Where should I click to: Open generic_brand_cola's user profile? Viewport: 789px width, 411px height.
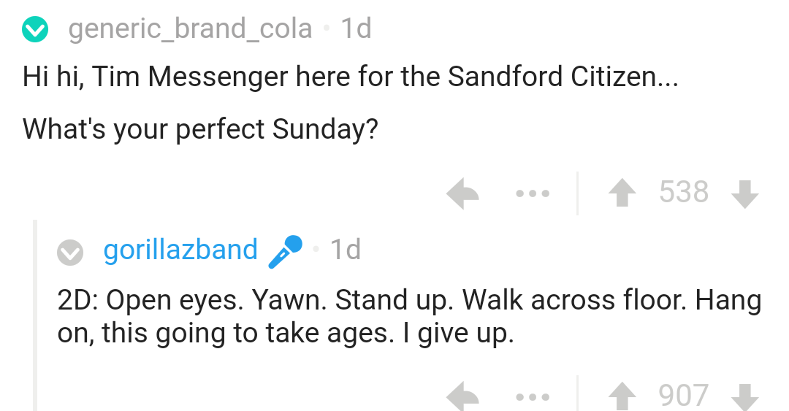(x=190, y=29)
